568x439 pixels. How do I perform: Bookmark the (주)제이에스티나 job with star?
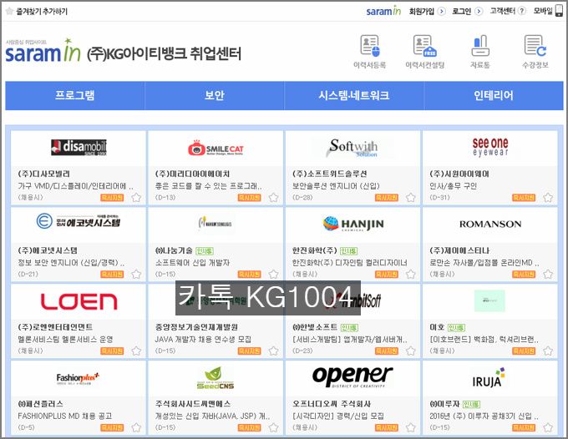(x=548, y=275)
